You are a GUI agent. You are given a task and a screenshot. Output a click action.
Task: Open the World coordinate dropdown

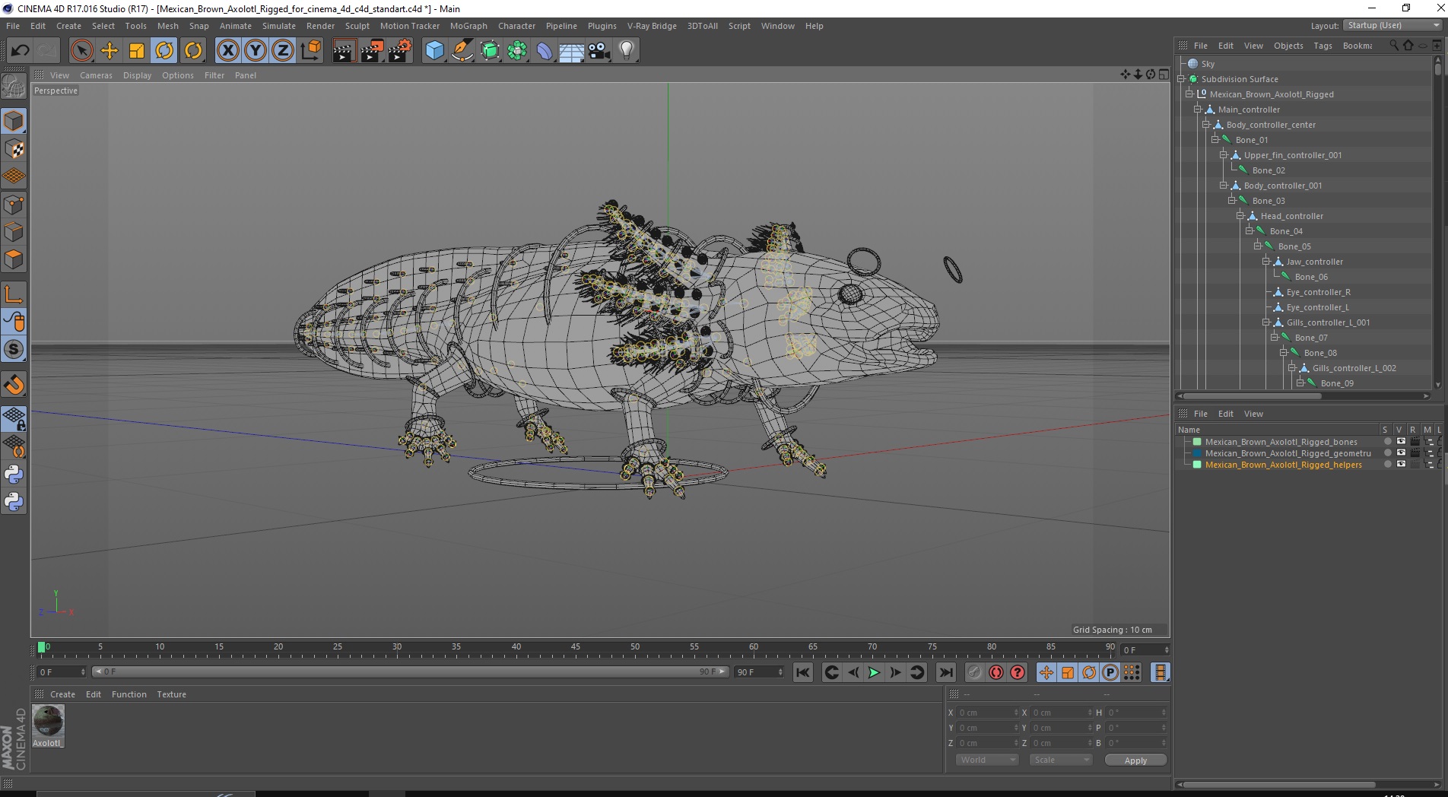pyautogui.click(x=987, y=760)
